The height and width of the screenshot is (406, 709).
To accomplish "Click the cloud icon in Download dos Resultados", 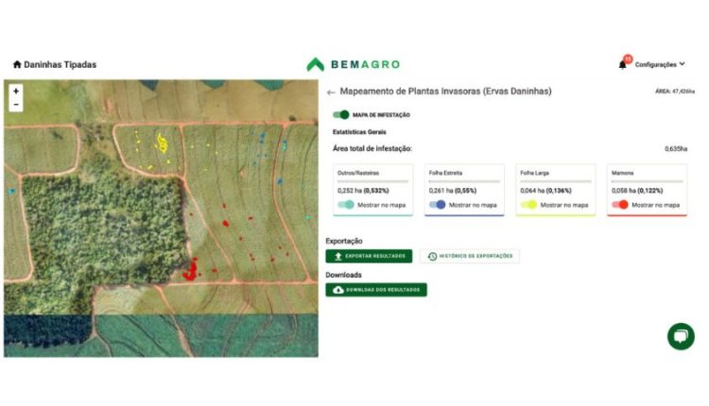I will point(338,290).
